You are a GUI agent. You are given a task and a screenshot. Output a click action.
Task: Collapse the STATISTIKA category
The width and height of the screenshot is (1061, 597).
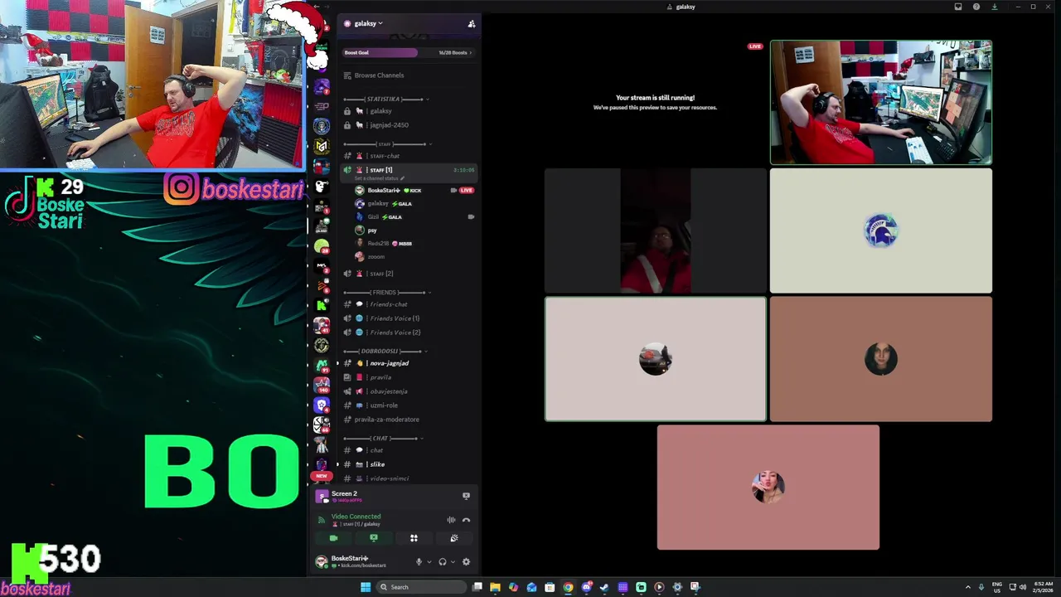pyautogui.click(x=386, y=99)
